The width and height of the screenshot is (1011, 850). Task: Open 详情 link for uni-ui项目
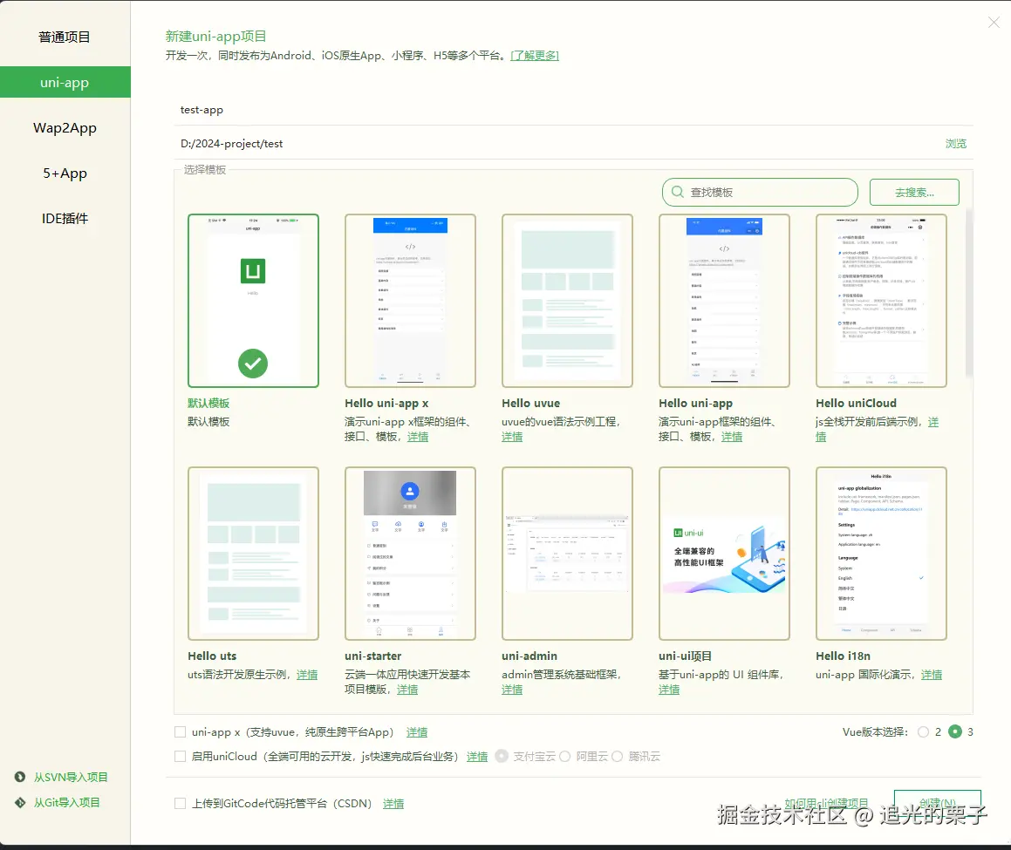point(669,690)
